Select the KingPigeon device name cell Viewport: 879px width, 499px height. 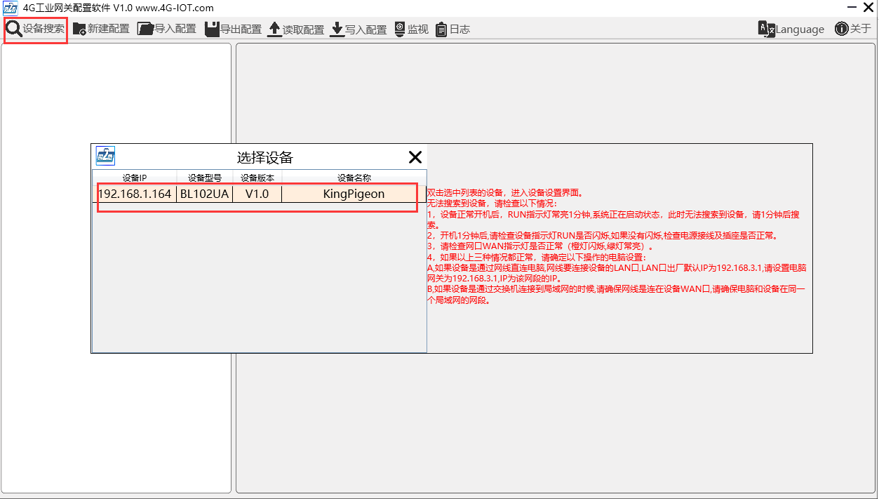354,194
